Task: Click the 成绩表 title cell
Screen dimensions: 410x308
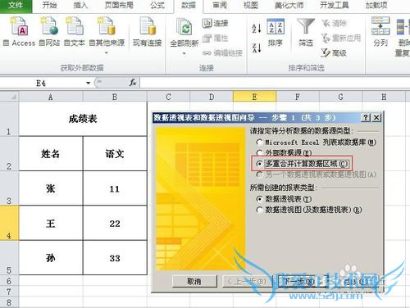Action: point(83,119)
